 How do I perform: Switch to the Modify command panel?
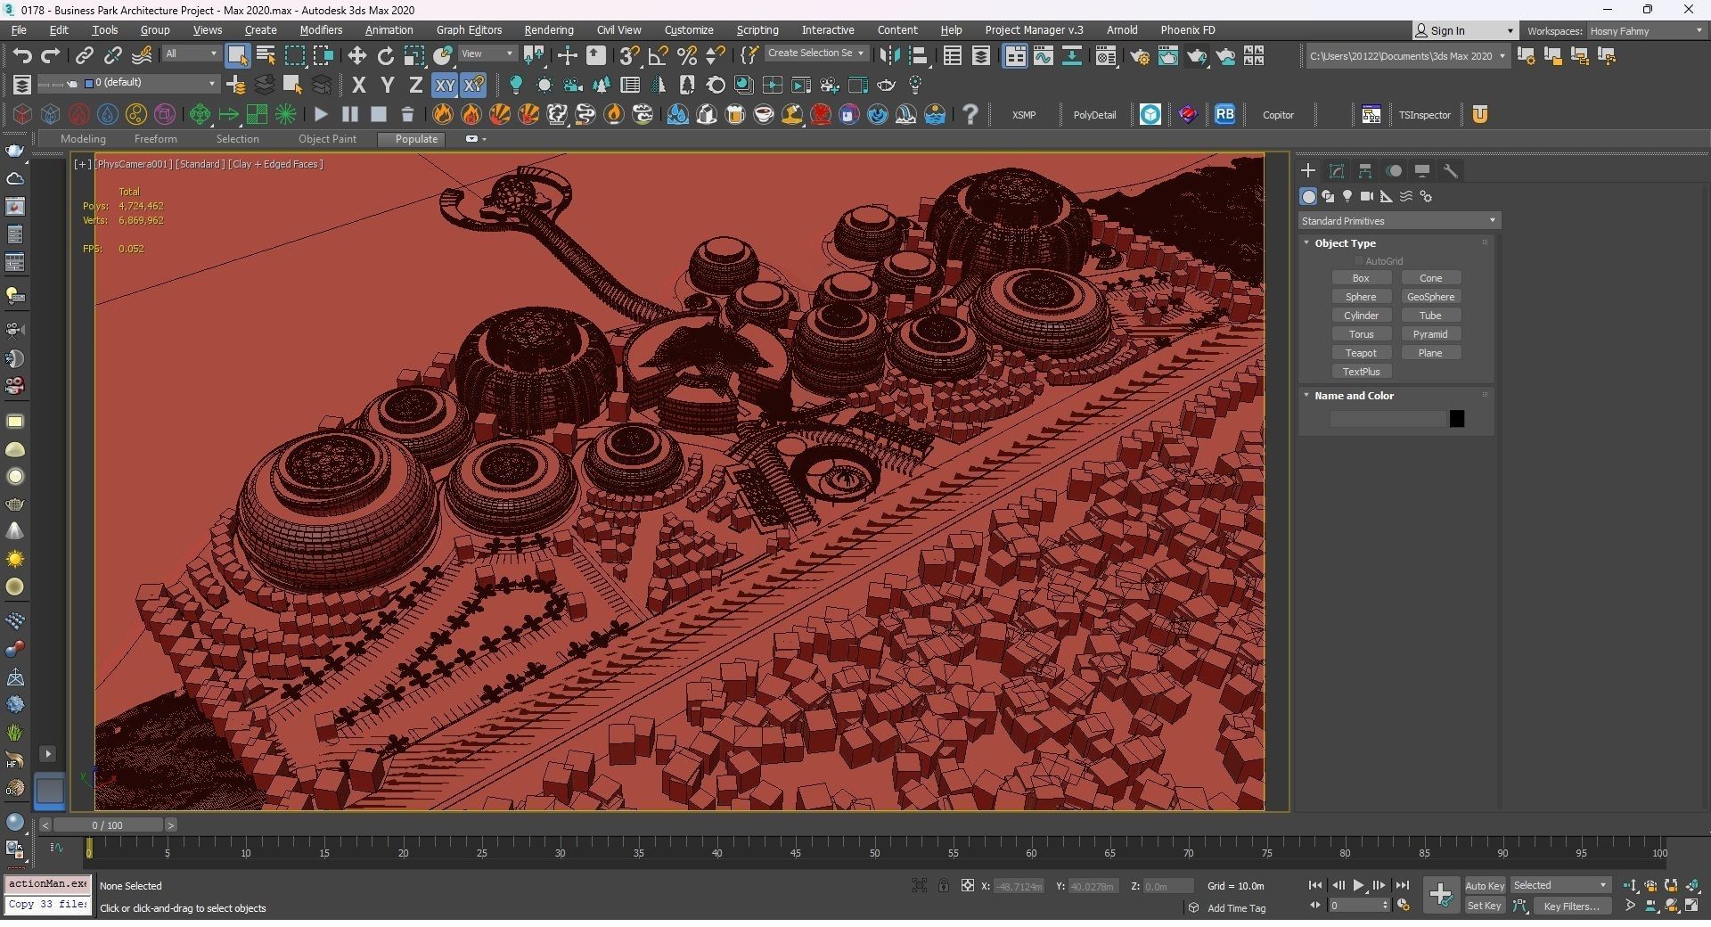point(1337,170)
